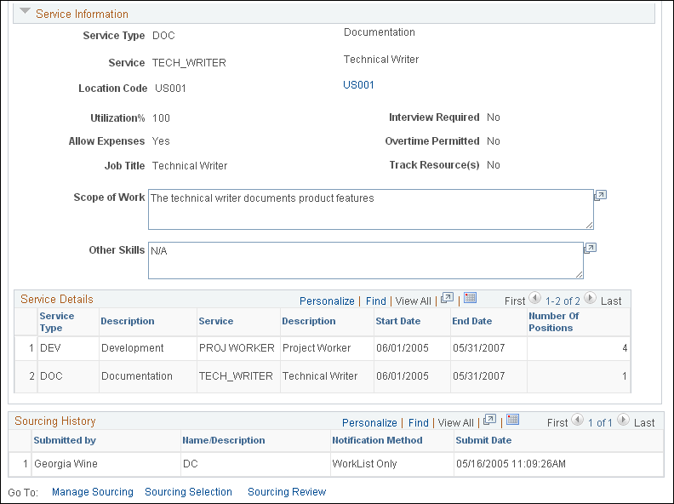Download Service Details grid to spreadsheet icon
This screenshot has width=674, height=504.
(470, 297)
